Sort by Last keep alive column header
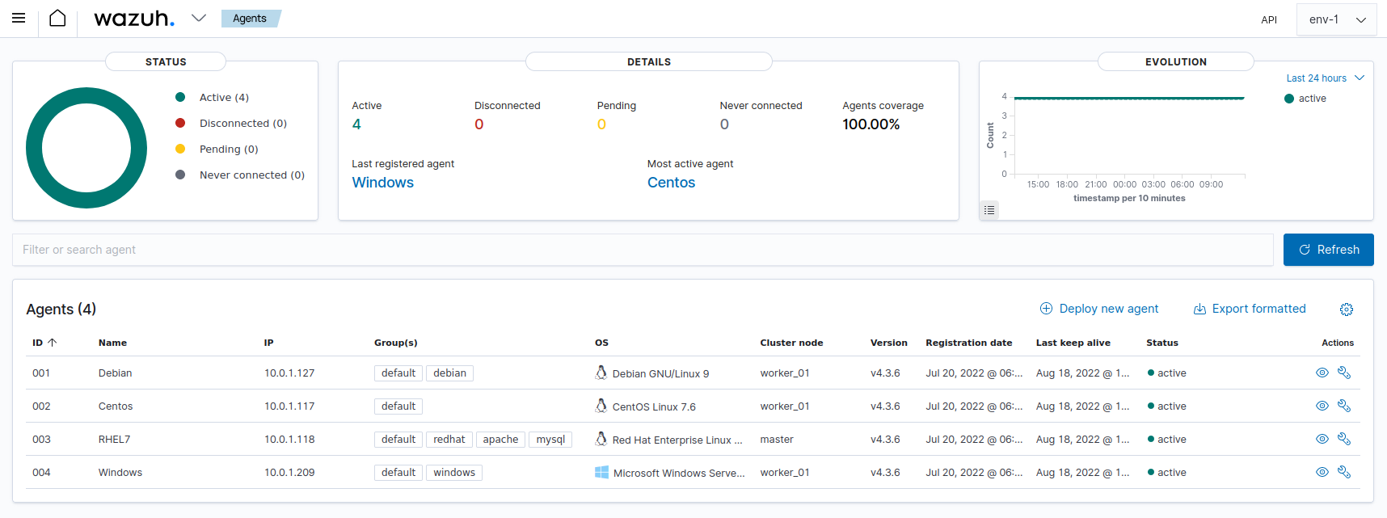The height and width of the screenshot is (518, 1387). (x=1073, y=343)
